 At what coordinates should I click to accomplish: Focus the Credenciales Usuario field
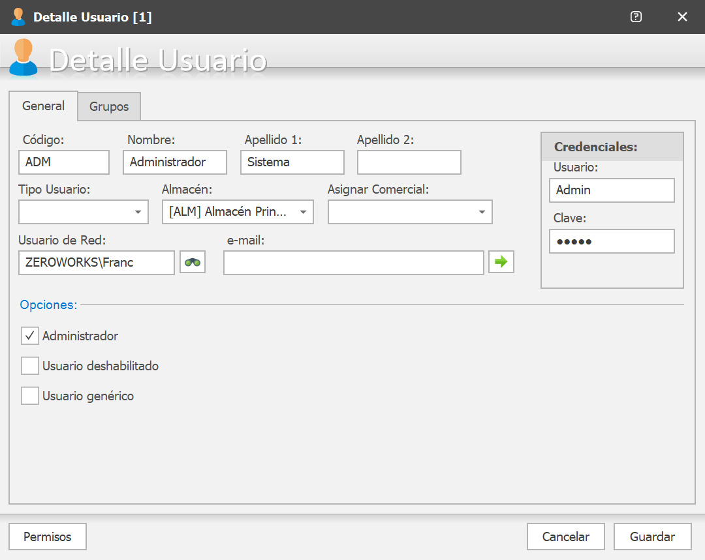(612, 190)
